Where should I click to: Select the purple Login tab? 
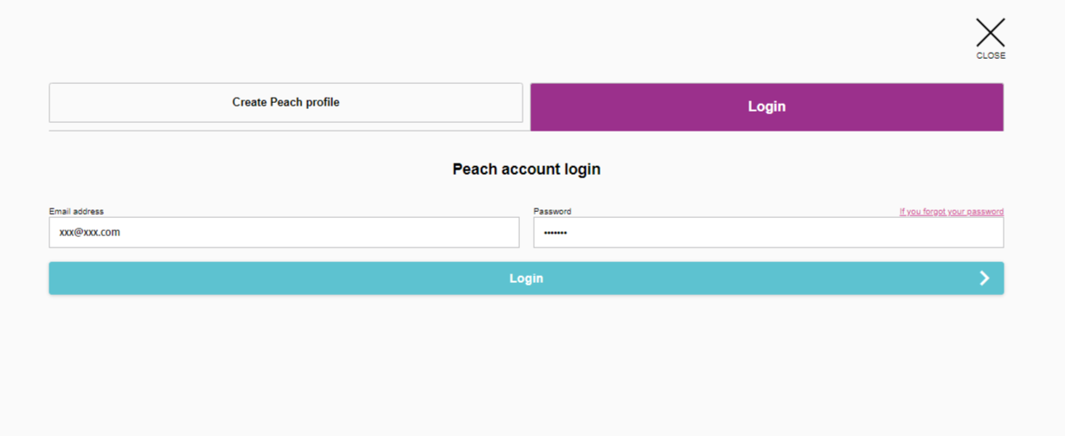click(767, 106)
